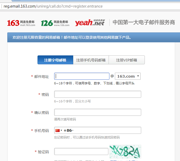Open the 注册VIP邮箱 tab
180x161 pixels.
click(127, 60)
